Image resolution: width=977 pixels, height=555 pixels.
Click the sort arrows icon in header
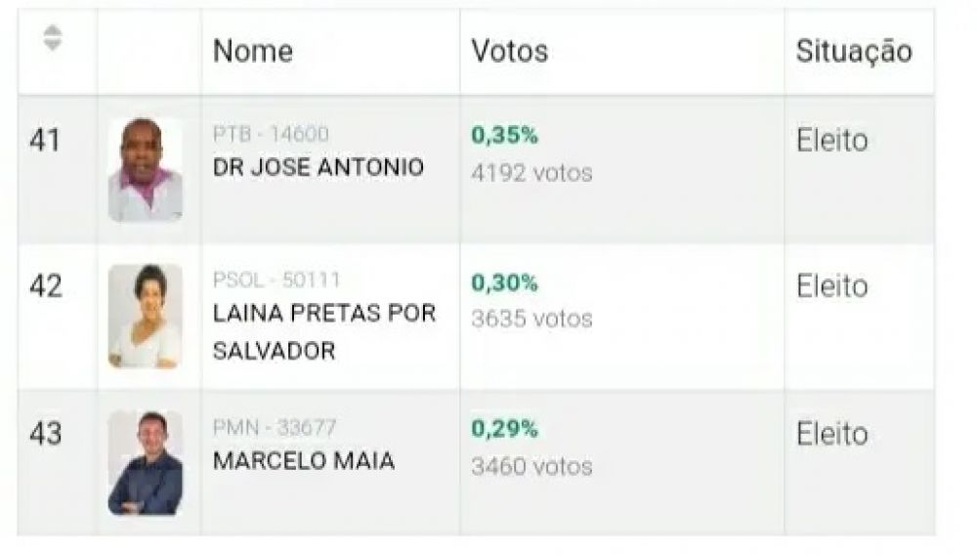pos(53,38)
